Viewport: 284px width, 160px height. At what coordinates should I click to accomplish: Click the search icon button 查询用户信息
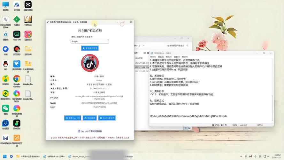(x=90, y=48)
